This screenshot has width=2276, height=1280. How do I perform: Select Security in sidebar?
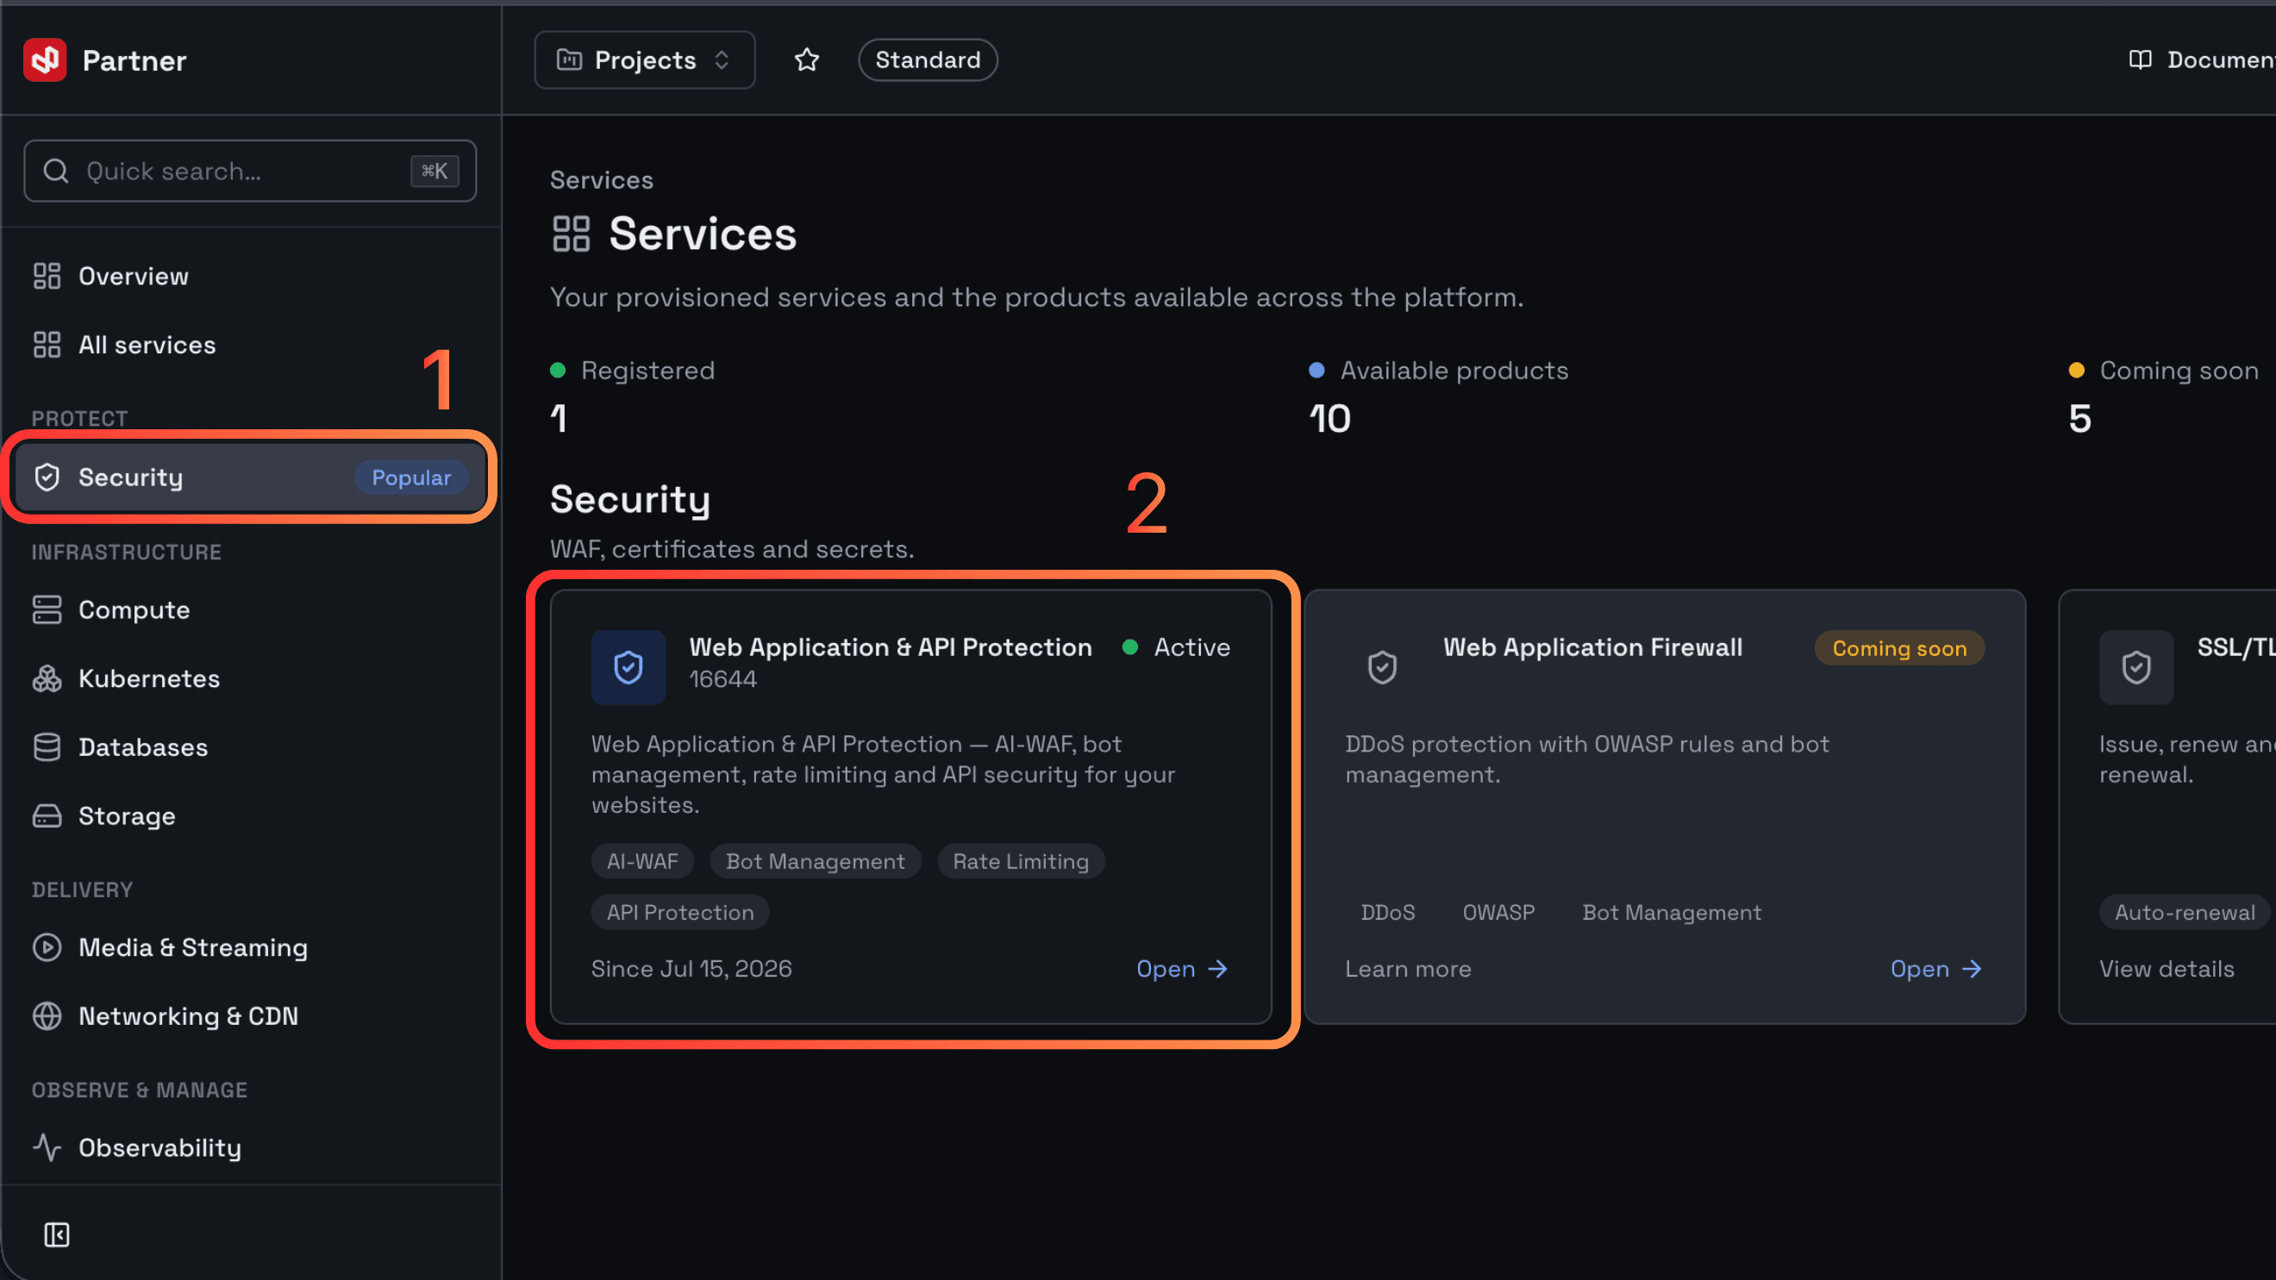click(250, 477)
